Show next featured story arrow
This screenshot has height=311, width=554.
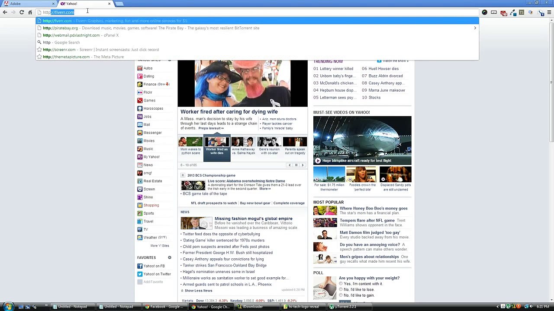click(x=303, y=165)
